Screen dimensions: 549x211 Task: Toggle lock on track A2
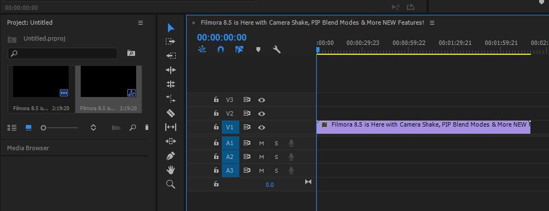pos(216,157)
